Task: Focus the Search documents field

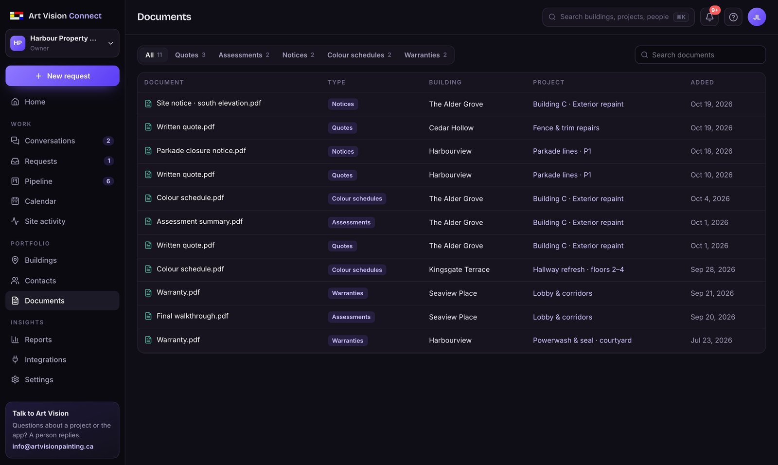Action: click(x=700, y=55)
